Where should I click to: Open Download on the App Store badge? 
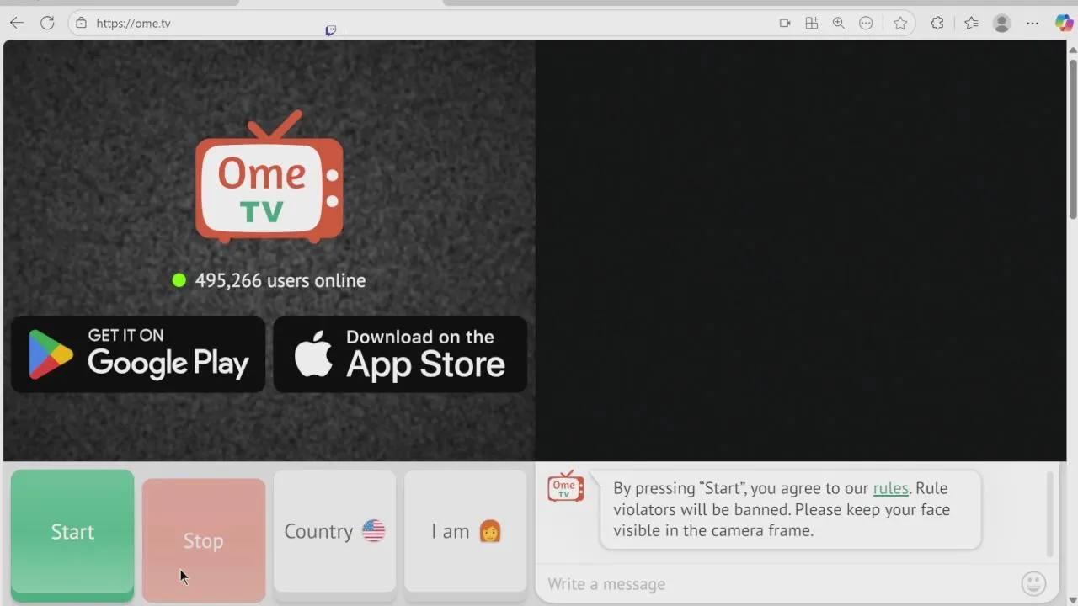click(400, 354)
